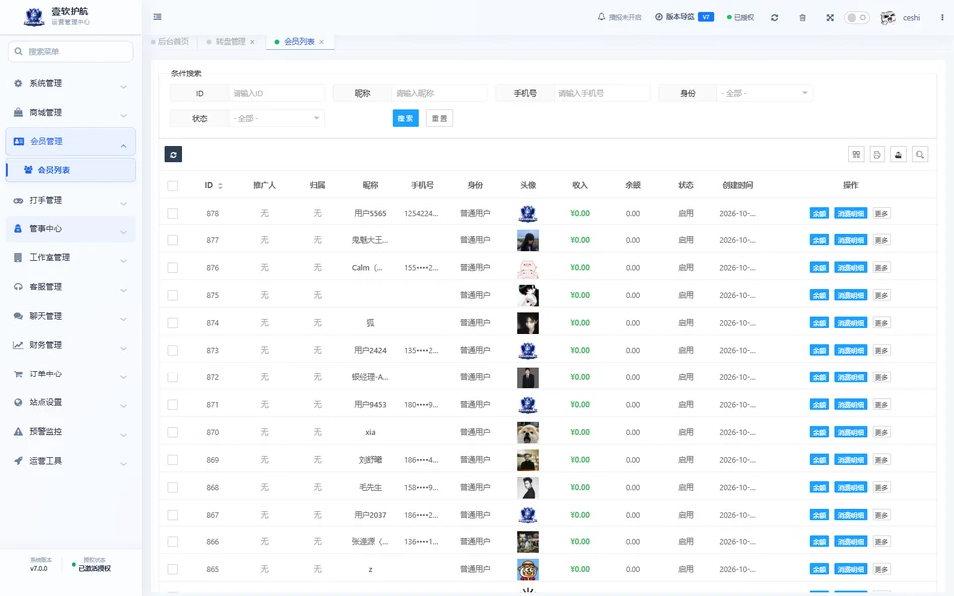Focus the 请输入ID input field
The width and height of the screenshot is (954, 596).
pos(276,93)
